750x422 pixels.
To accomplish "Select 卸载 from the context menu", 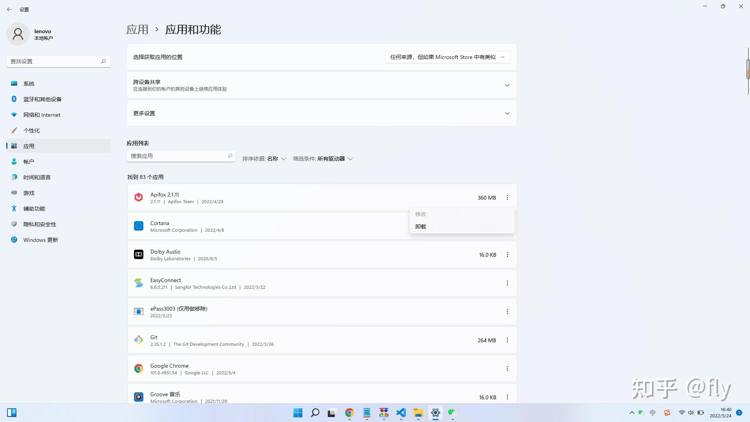I will tap(462, 227).
